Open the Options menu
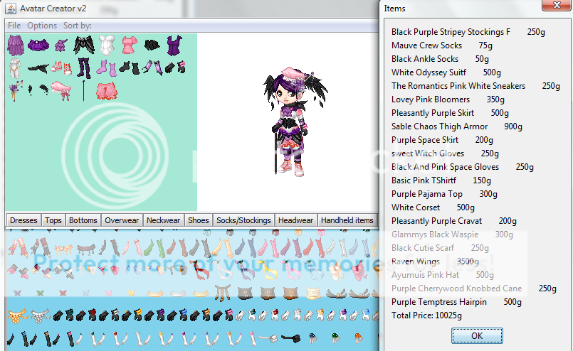 coord(42,26)
